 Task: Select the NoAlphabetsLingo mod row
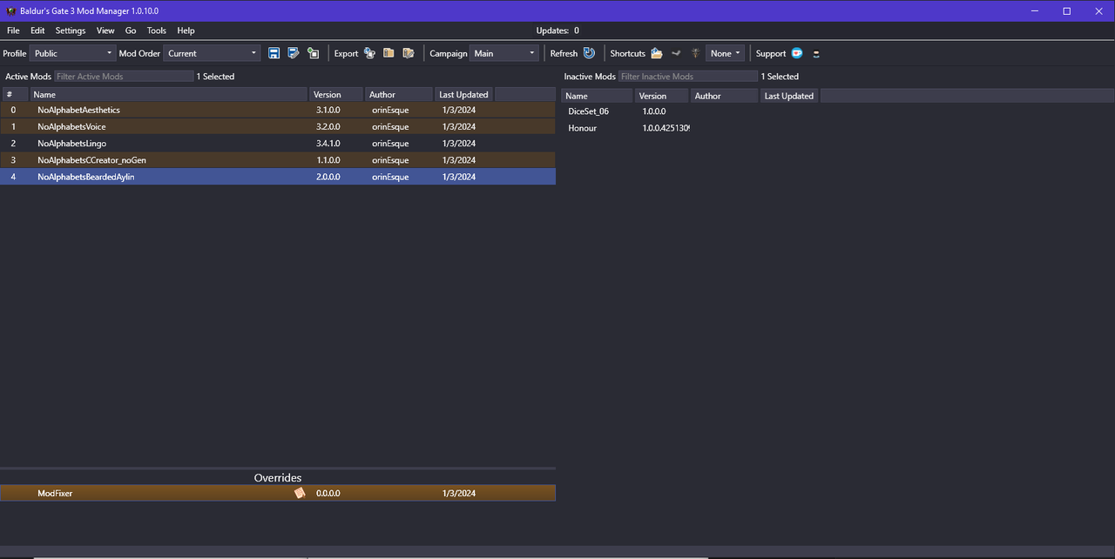point(278,144)
